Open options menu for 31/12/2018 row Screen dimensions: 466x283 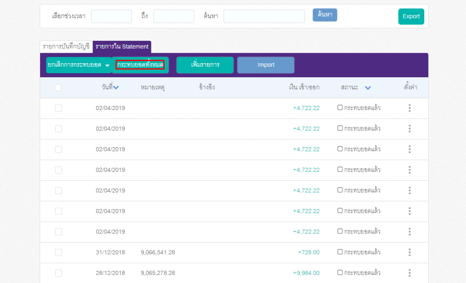point(410,252)
